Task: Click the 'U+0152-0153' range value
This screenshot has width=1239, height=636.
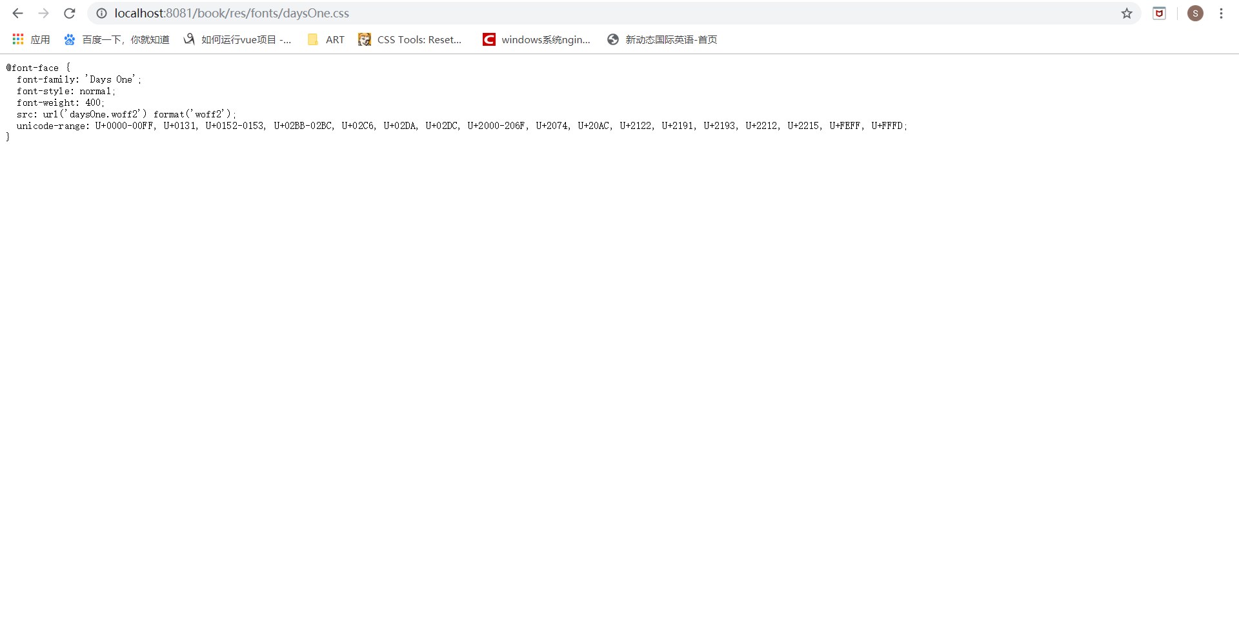Action: (x=235, y=126)
